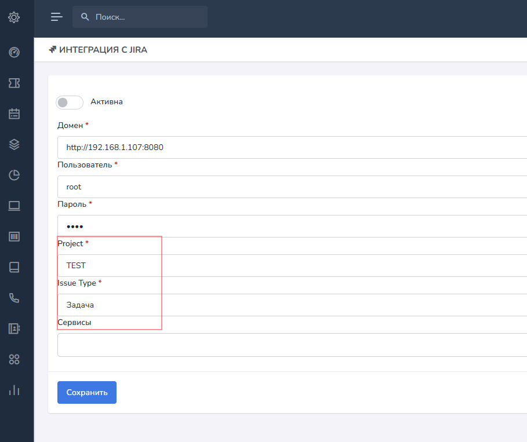Open the book icon in sidebar

(14, 267)
